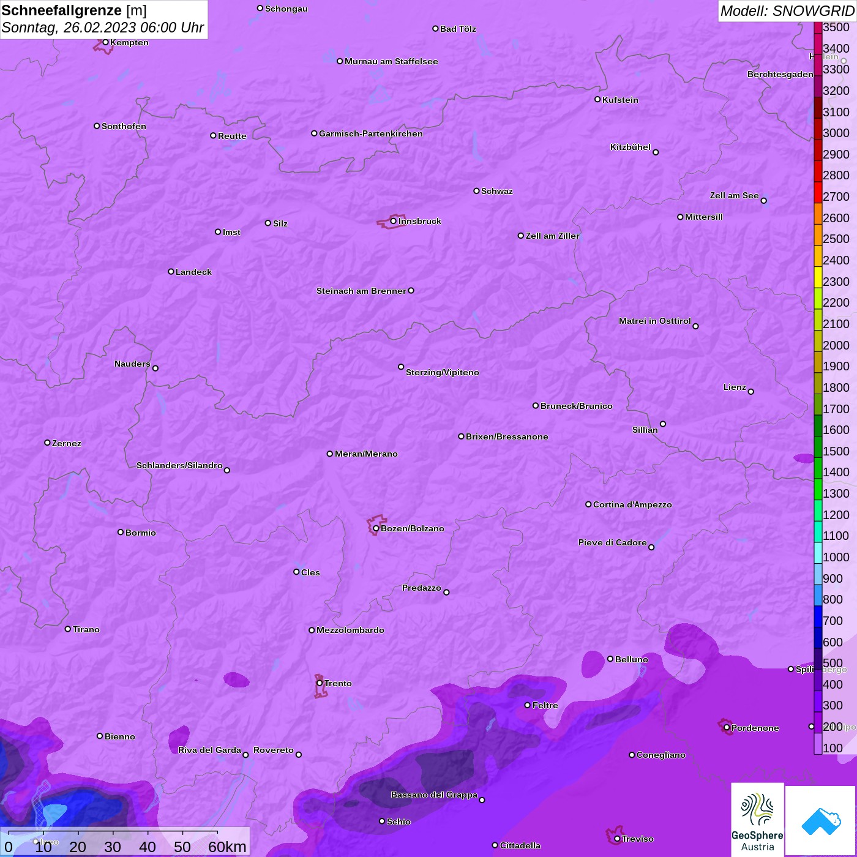Image resolution: width=857 pixels, height=857 pixels.
Task: Select the legend value '100'
Action: 833,748
